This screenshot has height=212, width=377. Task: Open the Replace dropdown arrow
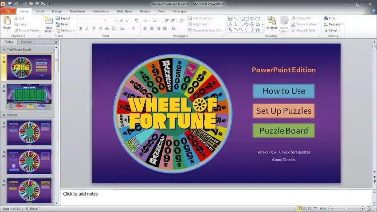pyautogui.click(x=342, y=24)
